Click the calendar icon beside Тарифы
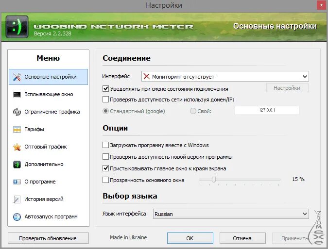Viewport: 328px width, 249px height. 17,130
